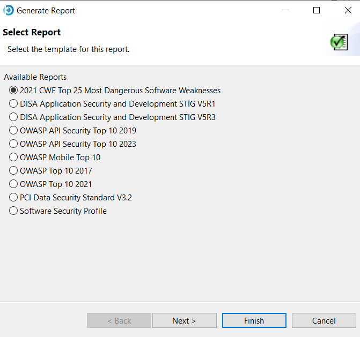This screenshot has height=337, width=360.
Task: Minimize the Generate Report dialog
Action: coord(285,10)
